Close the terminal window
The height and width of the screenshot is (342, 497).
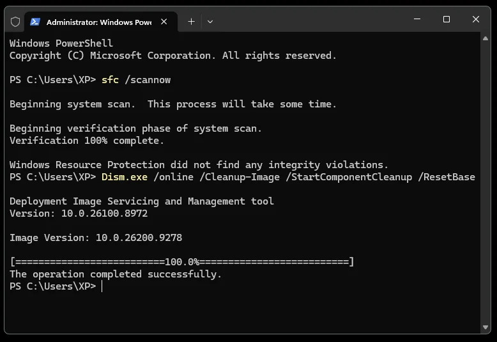pos(475,19)
